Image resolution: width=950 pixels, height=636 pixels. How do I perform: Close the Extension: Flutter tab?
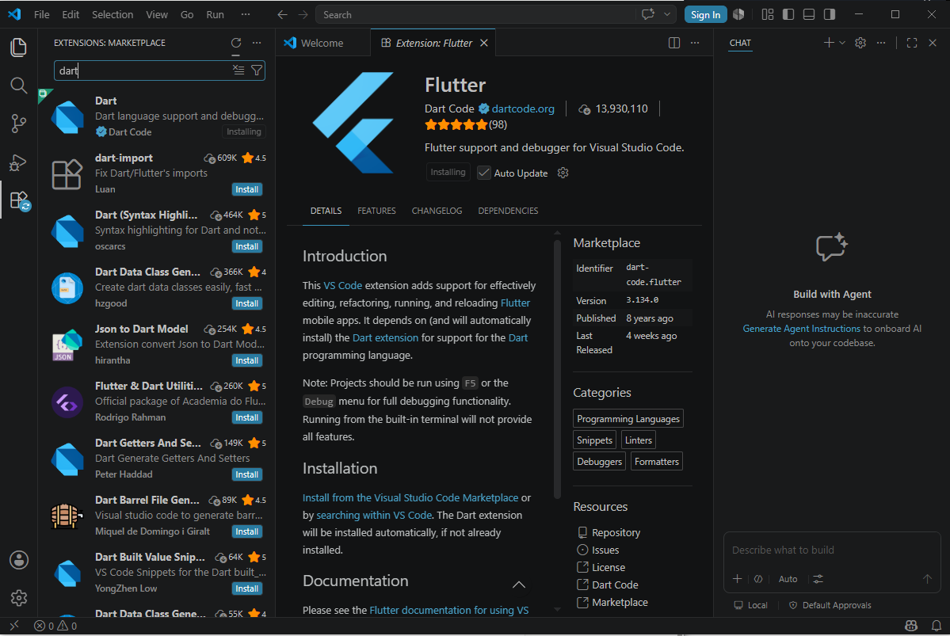tap(484, 43)
